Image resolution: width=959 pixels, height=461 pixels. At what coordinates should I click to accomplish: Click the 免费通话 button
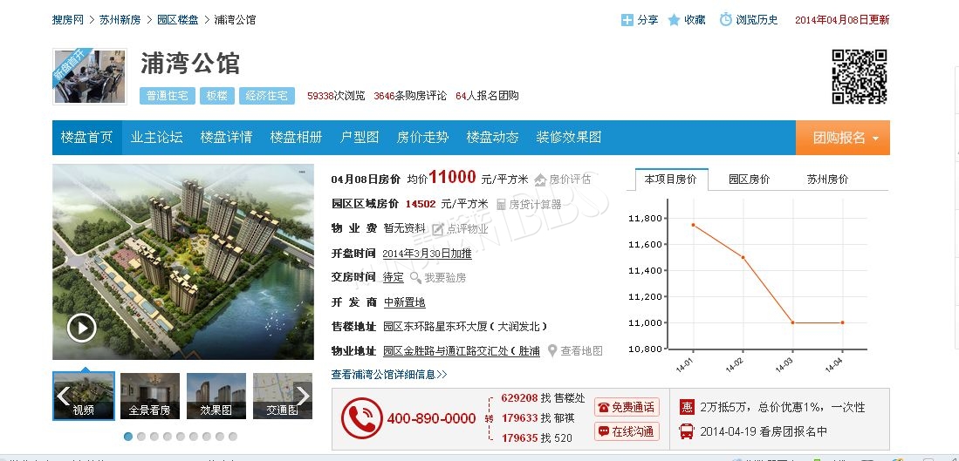627,407
